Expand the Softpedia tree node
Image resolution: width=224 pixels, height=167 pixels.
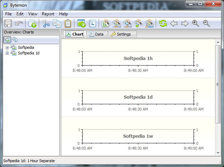[x=7, y=47]
